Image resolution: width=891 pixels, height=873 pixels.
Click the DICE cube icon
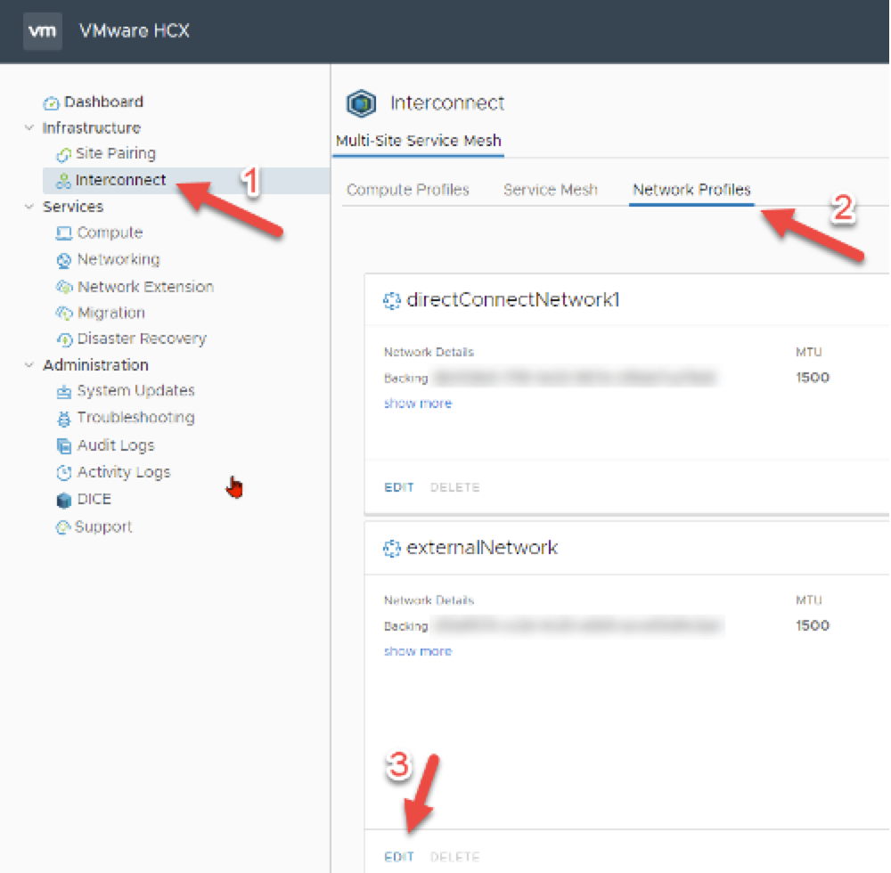click(x=63, y=500)
